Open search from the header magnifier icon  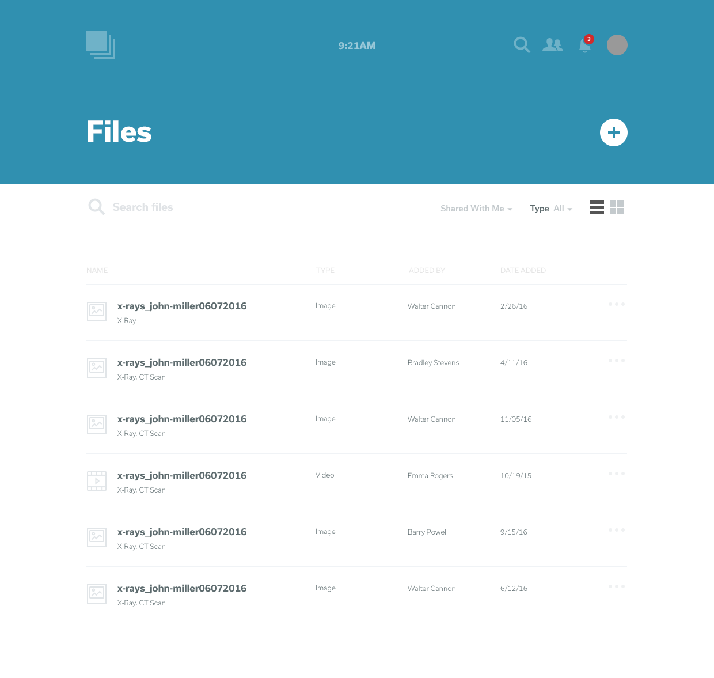[x=522, y=45]
